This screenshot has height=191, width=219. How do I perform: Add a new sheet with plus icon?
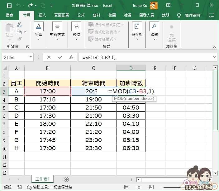(x=66, y=179)
